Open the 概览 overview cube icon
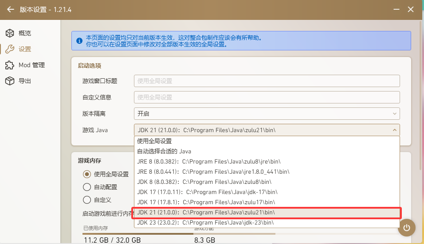The height and width of the screenshot is (244, 424). click(x=10, y=33)
